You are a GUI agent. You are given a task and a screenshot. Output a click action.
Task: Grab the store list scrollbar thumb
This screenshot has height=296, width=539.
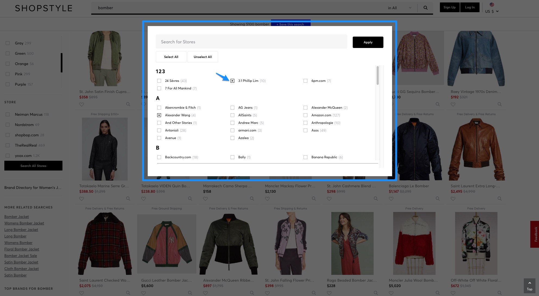click(x=377, y=75)
